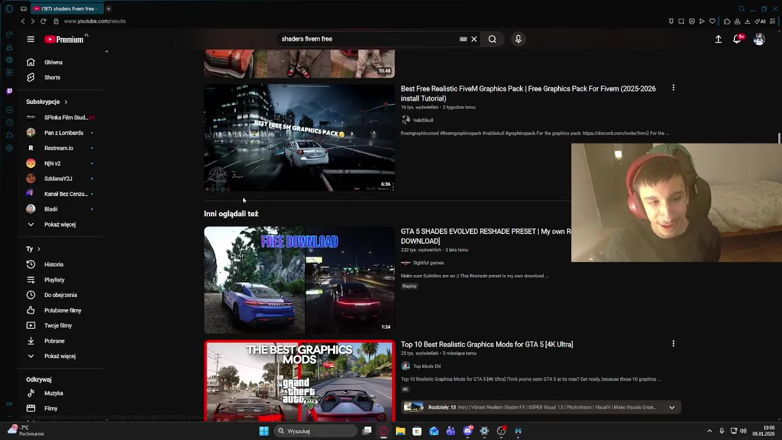Open the Shorts sidebar item
The height and width of the screenshot is (440, 782).
tap(53, 78)
